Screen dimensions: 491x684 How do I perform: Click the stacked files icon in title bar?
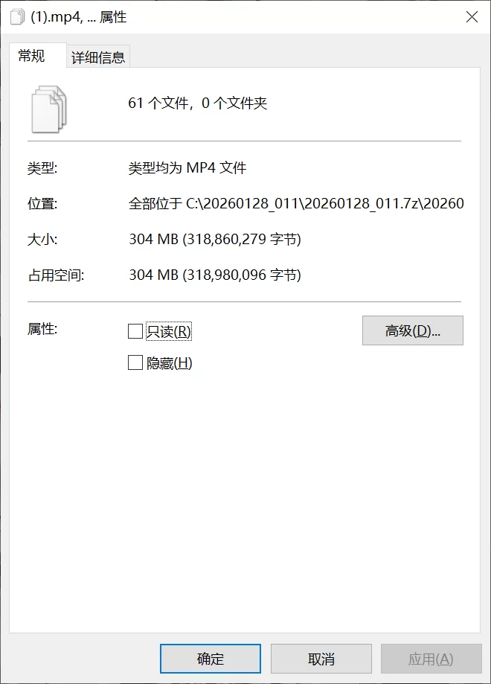(x=17, y=17)
